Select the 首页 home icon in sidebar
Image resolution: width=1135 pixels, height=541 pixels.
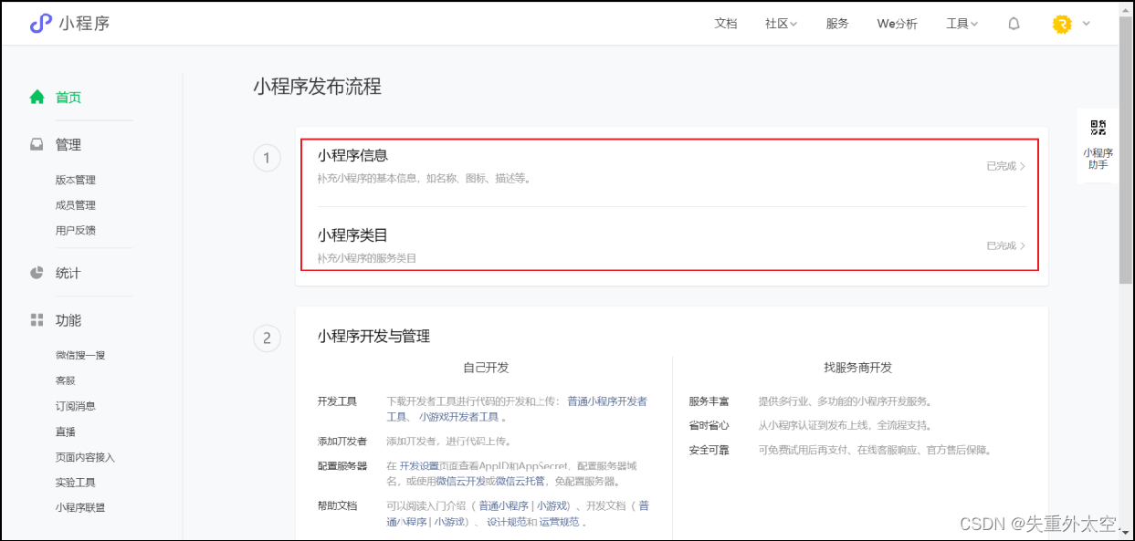coord(37,97)
